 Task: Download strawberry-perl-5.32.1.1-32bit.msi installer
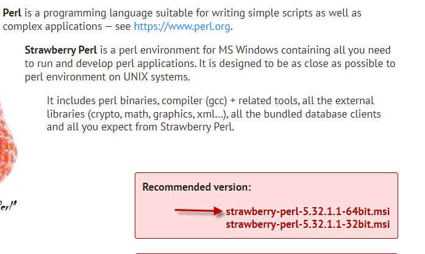click(307, 225)
